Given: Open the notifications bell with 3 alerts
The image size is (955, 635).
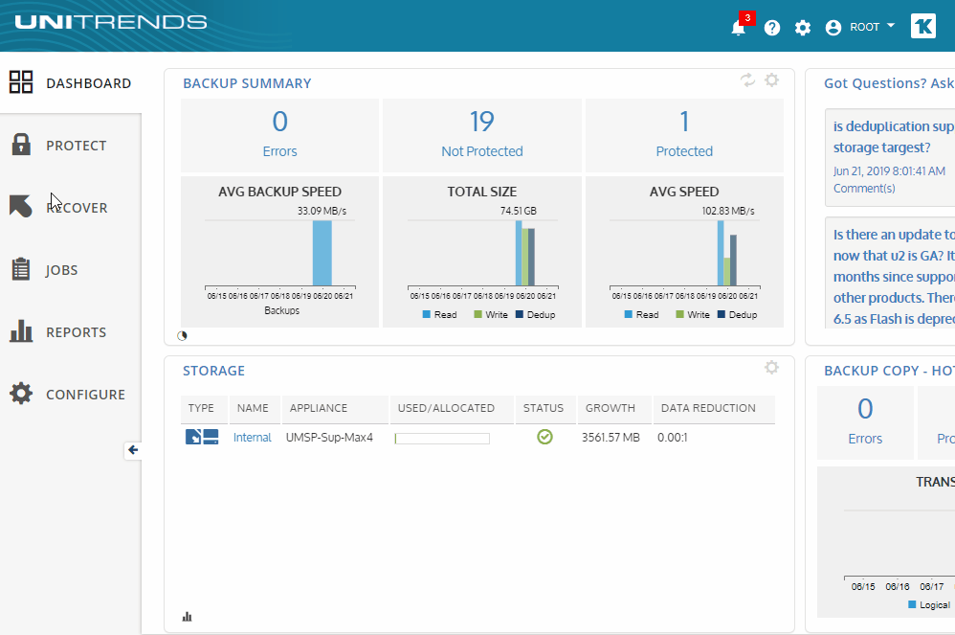Looking at the screenshot, I should [738, 28].
